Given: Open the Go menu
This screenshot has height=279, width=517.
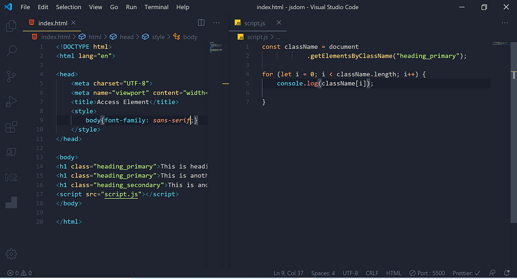Looking at the screenshot, I should pos(114,7).
